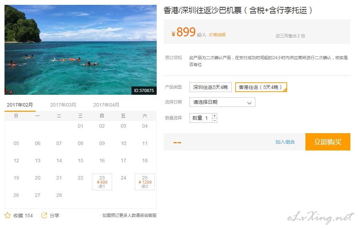Click calendar date 01
The width and height of the screenshot is (358, 229).
80,126
